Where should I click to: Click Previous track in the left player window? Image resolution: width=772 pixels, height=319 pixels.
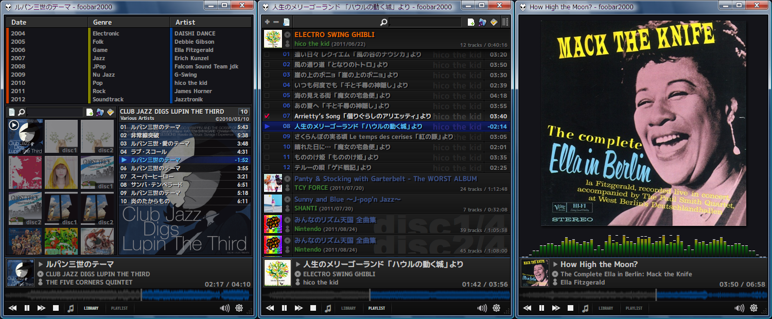13,308
